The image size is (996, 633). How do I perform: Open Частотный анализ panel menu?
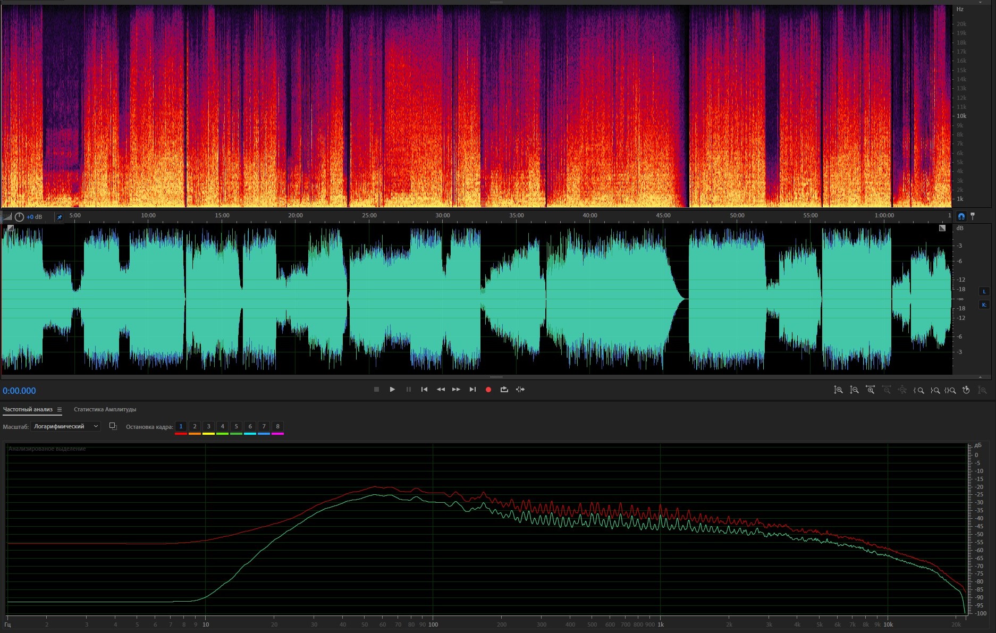click(x=60, y=410)
